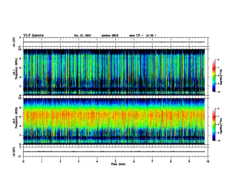Click the '10' tick label on time axis

coord(208,161)
